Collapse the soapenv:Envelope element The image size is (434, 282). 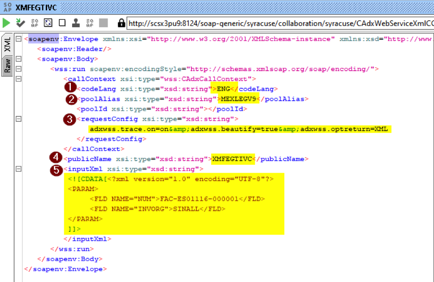pyautogui.click(x=19, y=38)
